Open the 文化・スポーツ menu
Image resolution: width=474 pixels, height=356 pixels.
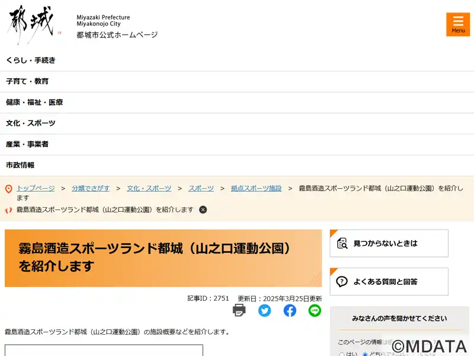(x=237, y=123)
